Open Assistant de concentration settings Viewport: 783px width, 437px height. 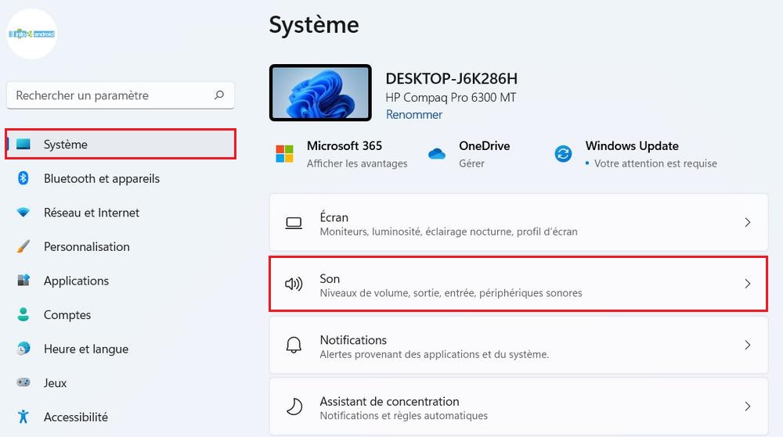point(518,406)
